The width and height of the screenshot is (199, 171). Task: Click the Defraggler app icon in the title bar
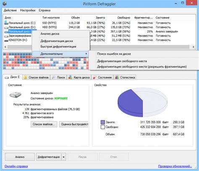click(x=5, y=4)
